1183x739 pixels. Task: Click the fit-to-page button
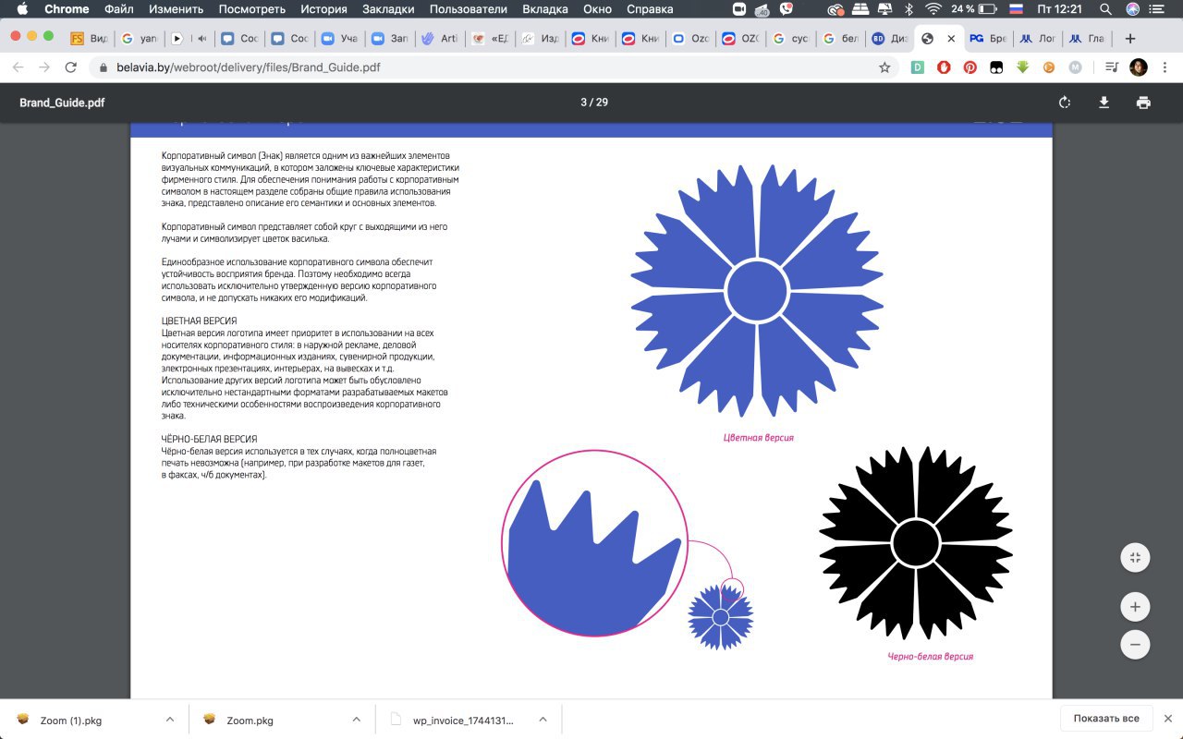coord(1135,557)
